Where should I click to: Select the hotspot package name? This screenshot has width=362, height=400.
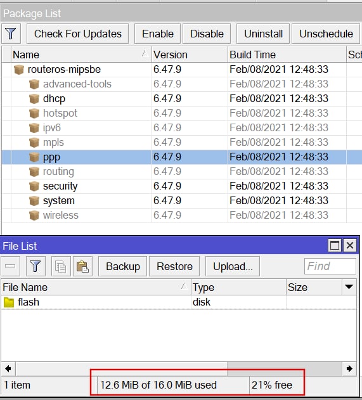point(60,113)
